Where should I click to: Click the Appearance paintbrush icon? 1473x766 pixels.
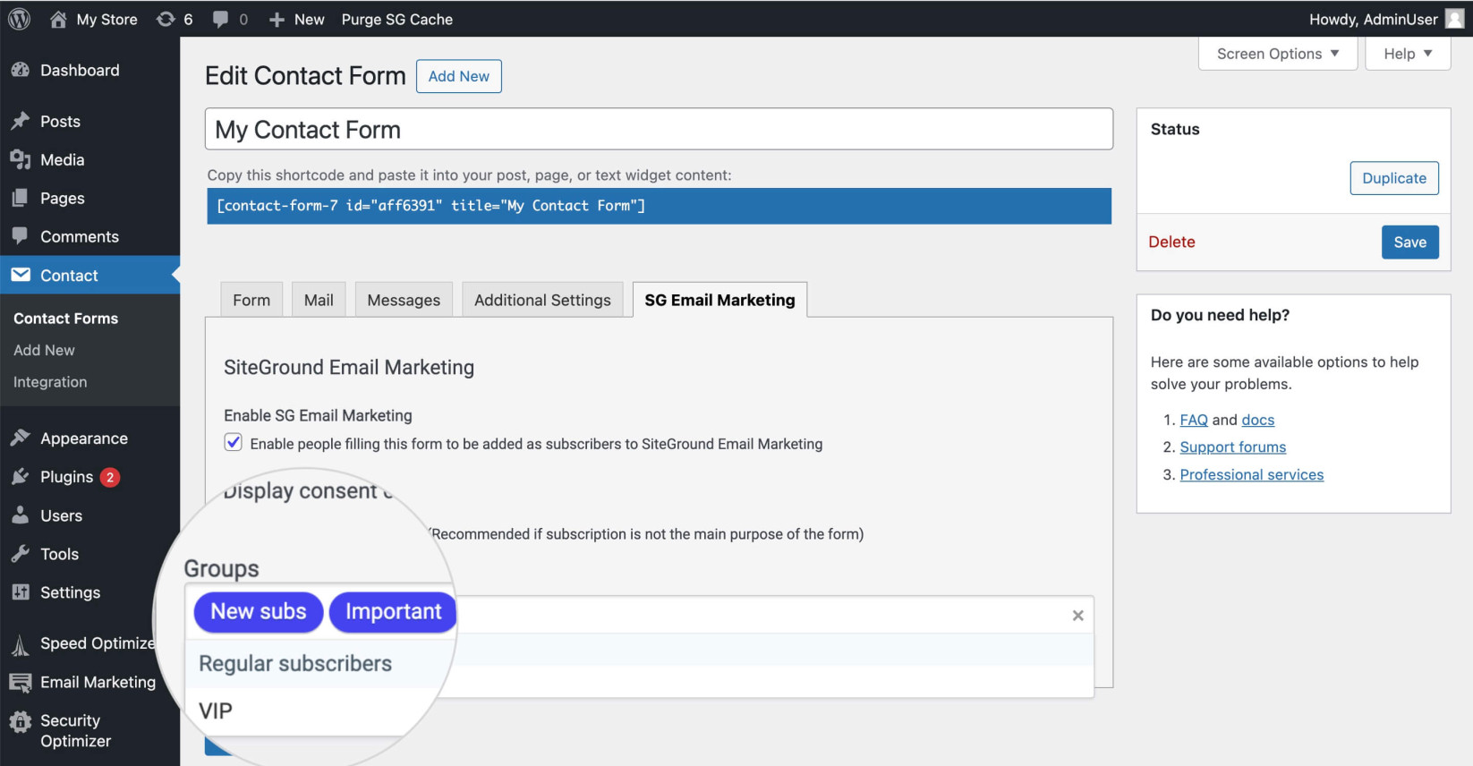pos(21,438)
